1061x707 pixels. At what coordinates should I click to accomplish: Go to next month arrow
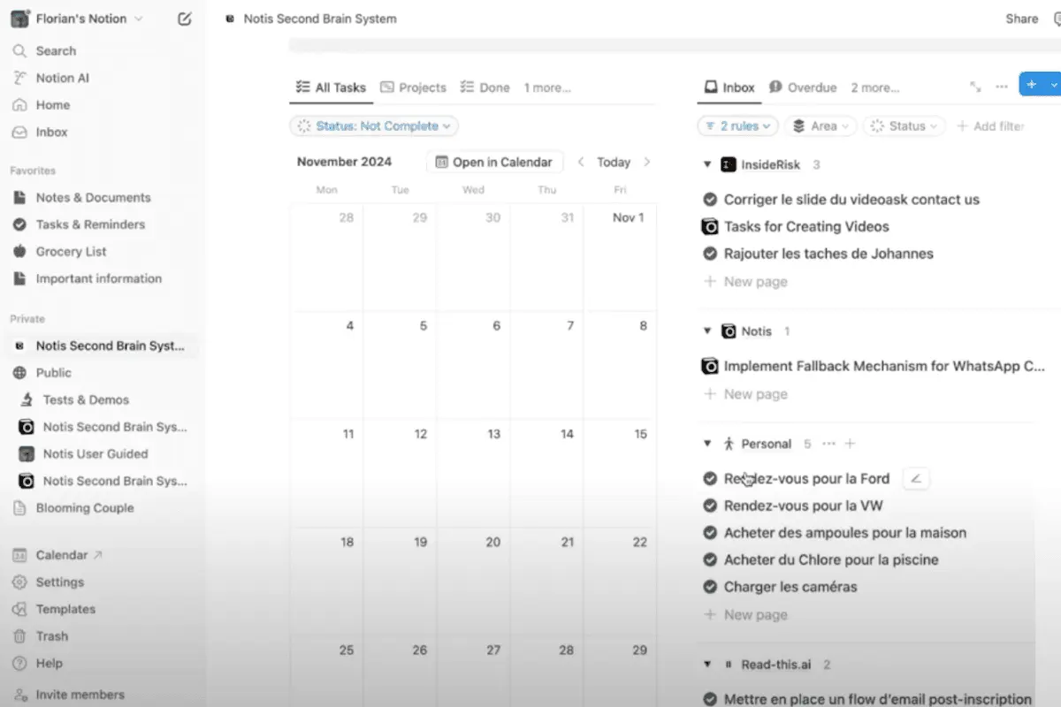coord(647,162)
